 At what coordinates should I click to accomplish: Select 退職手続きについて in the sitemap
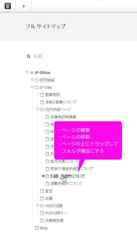click(x=66, y=184)
